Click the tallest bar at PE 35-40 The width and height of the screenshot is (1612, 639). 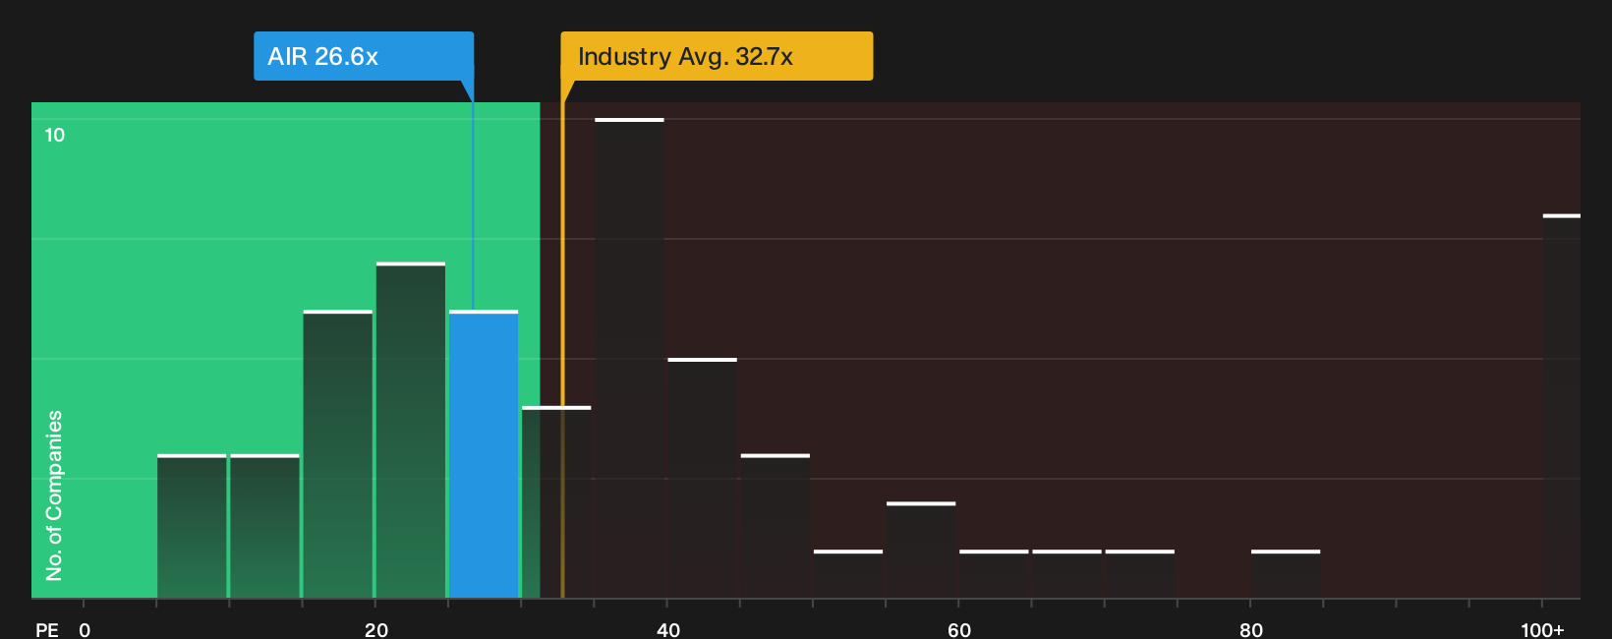coord(629,358)
